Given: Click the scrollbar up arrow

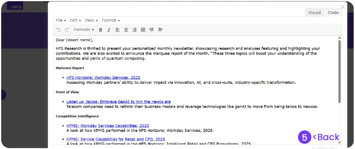Looking at the screenshot, I should point(339,38).
